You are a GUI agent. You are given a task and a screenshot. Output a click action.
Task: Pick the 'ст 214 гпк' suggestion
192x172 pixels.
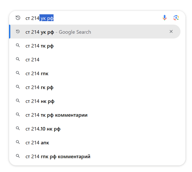pyautogui.click(x=37, y=74)
